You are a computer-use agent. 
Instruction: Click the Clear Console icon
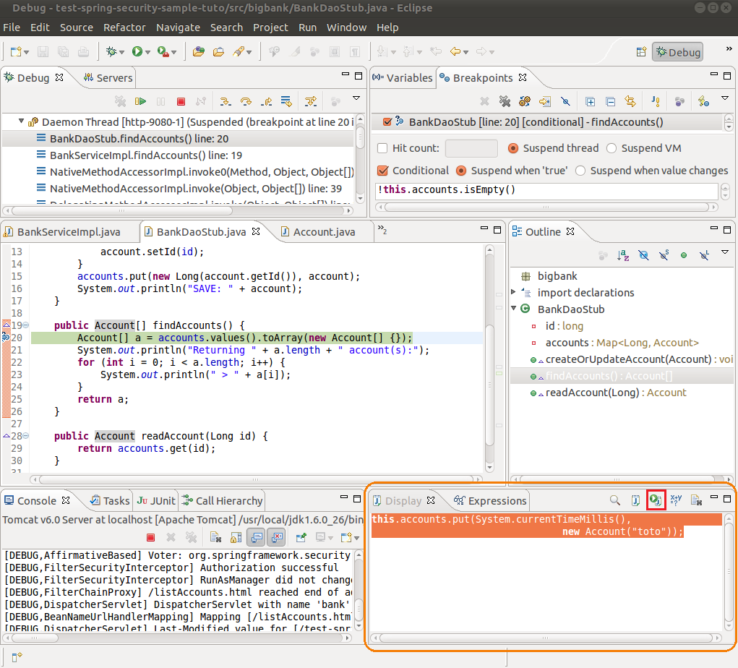pyautogui.click(x=215, y=537)
